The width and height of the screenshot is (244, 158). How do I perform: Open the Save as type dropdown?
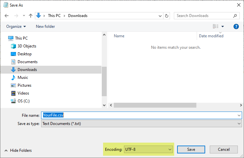coord(142,124)
